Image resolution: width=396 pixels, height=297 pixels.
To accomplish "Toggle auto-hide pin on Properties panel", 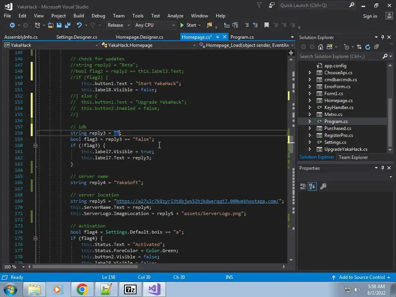I will click(382, 168).
